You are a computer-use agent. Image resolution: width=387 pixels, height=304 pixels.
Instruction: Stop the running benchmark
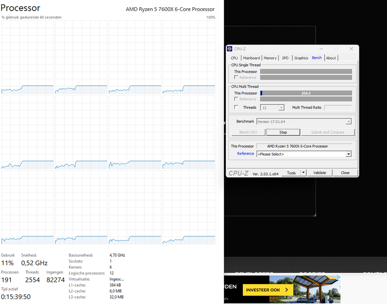point(283,132)
